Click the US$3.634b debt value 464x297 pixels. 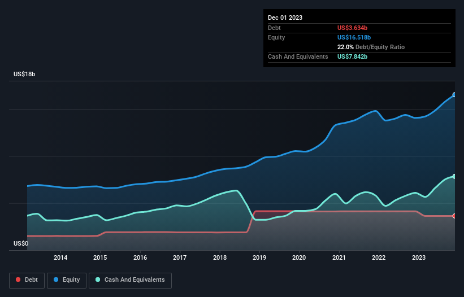[x=352, y=28]
